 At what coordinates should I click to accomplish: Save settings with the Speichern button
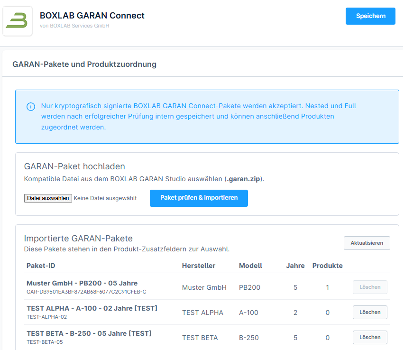[x=370, y=16]
